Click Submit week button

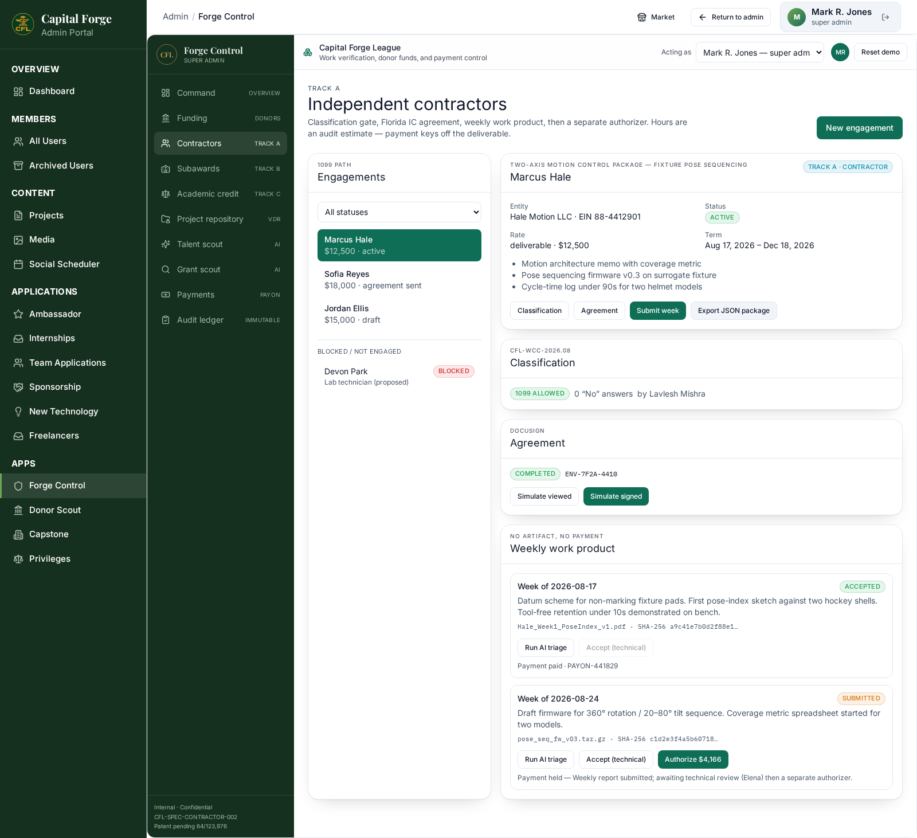(x=658, y=311)
